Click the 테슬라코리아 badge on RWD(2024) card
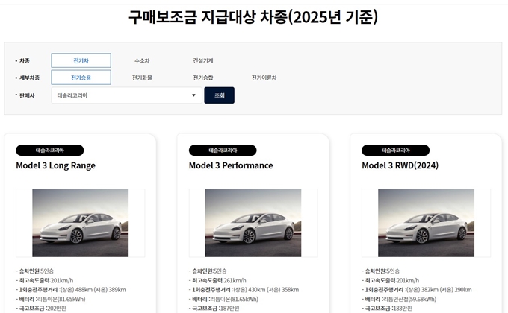This screenshot has width=508, height=313. (396, 151)
